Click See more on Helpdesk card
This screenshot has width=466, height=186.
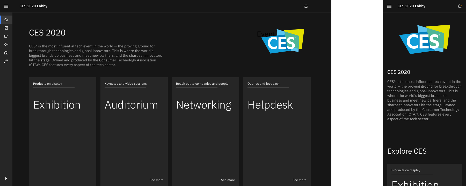pos(299,180)
